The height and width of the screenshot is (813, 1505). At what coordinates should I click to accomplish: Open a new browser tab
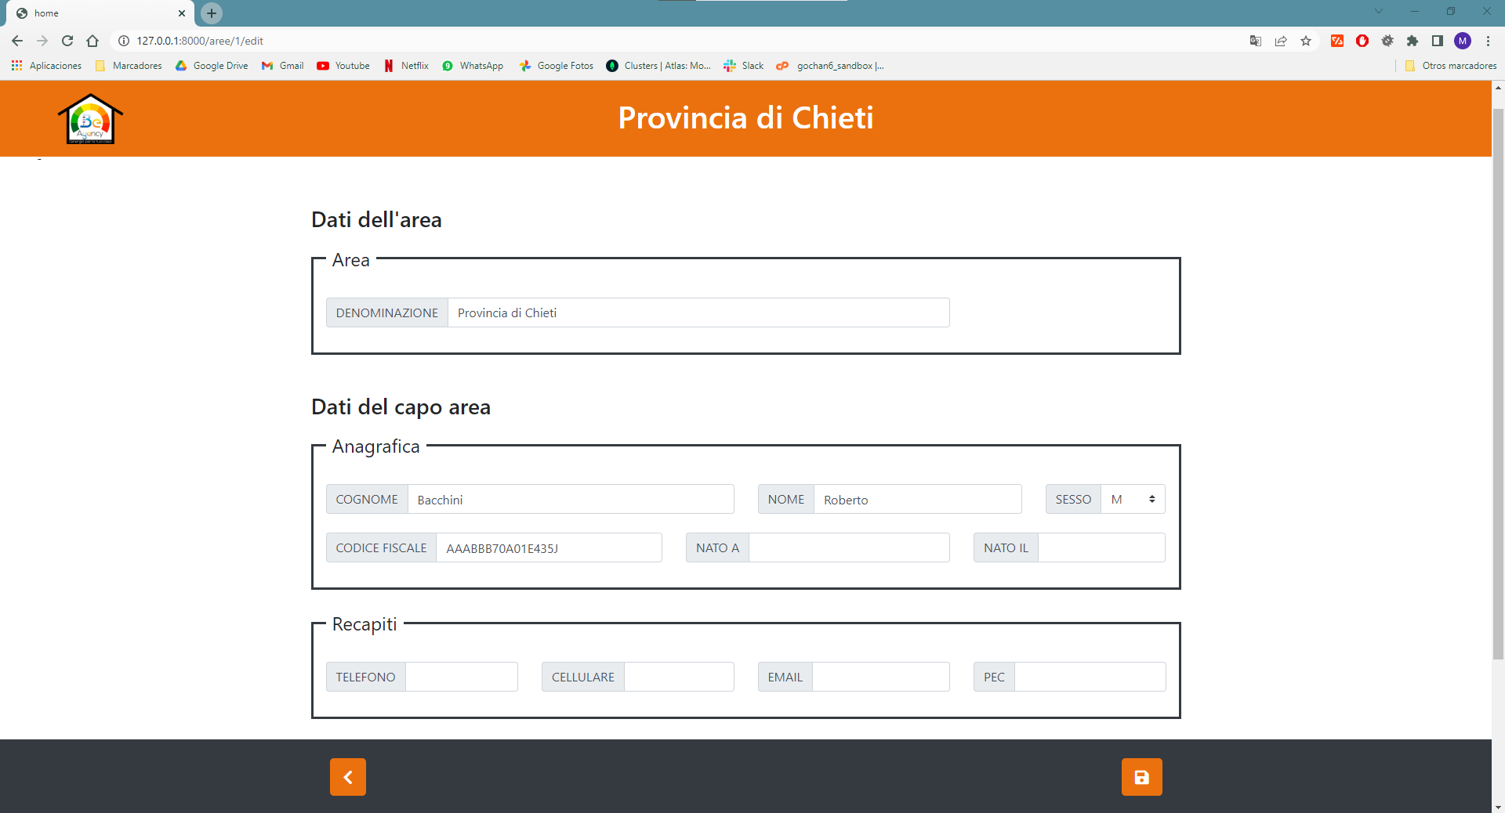212,13
